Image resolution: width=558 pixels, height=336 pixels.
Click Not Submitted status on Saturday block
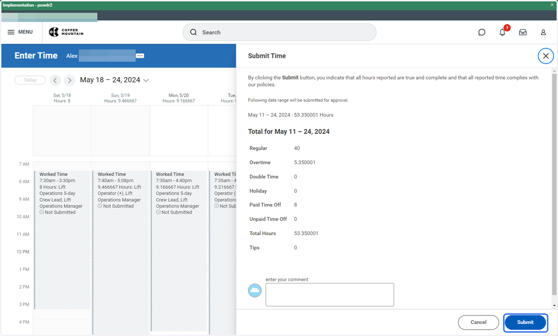point(58,212)
